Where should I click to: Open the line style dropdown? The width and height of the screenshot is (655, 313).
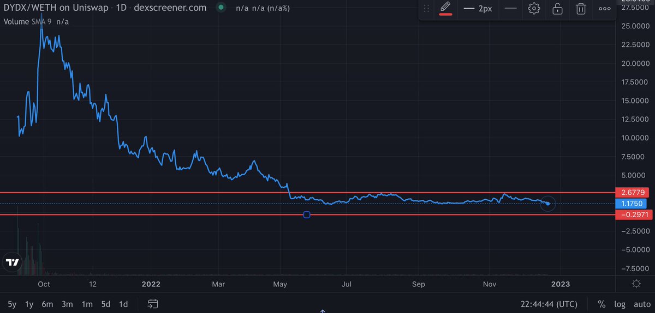pos(510,9)
